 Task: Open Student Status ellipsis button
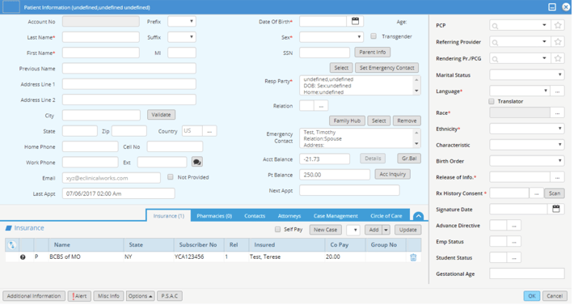tap(513, 258)
